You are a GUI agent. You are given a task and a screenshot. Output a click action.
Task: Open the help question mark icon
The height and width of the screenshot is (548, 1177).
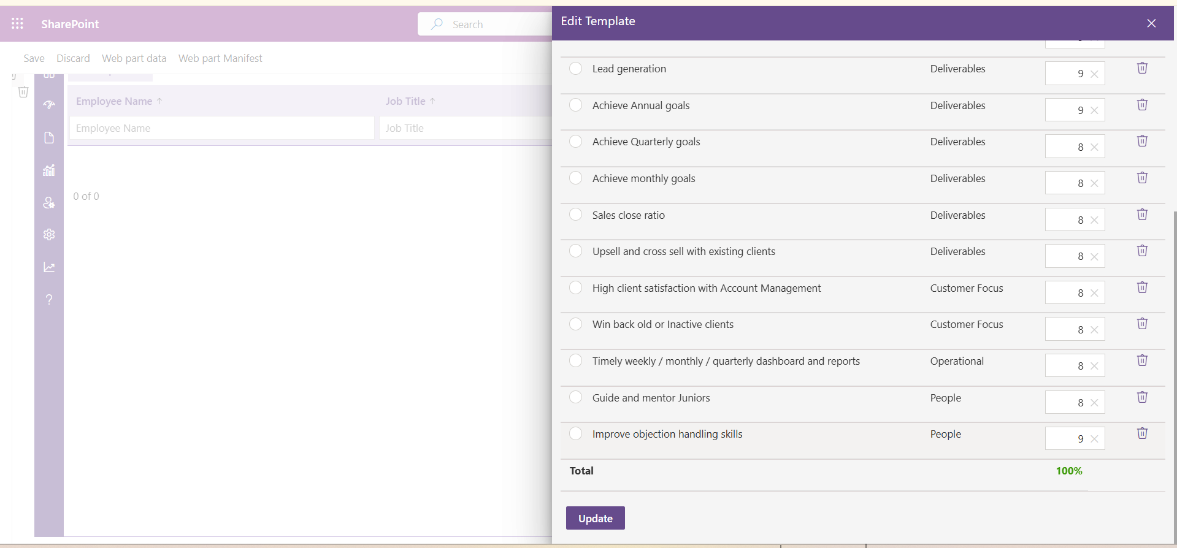coord(49,300)
